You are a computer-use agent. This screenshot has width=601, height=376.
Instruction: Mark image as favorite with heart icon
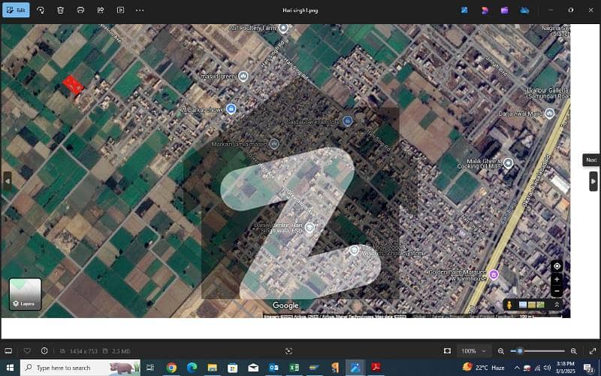pyautogui.click(x=28, y=351)
